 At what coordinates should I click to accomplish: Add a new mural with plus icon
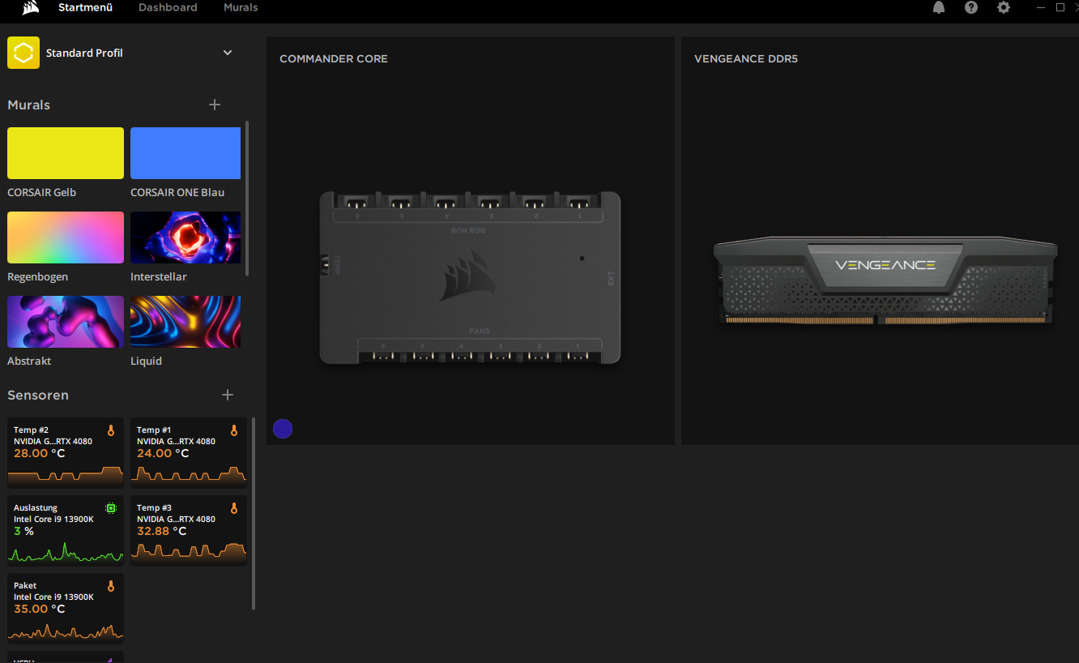click(x=215, y=105)
